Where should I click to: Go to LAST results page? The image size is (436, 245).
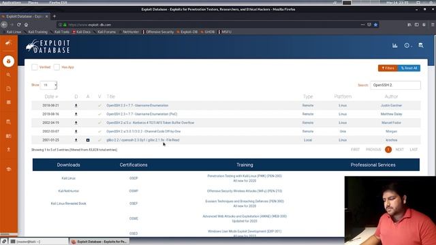414,150
